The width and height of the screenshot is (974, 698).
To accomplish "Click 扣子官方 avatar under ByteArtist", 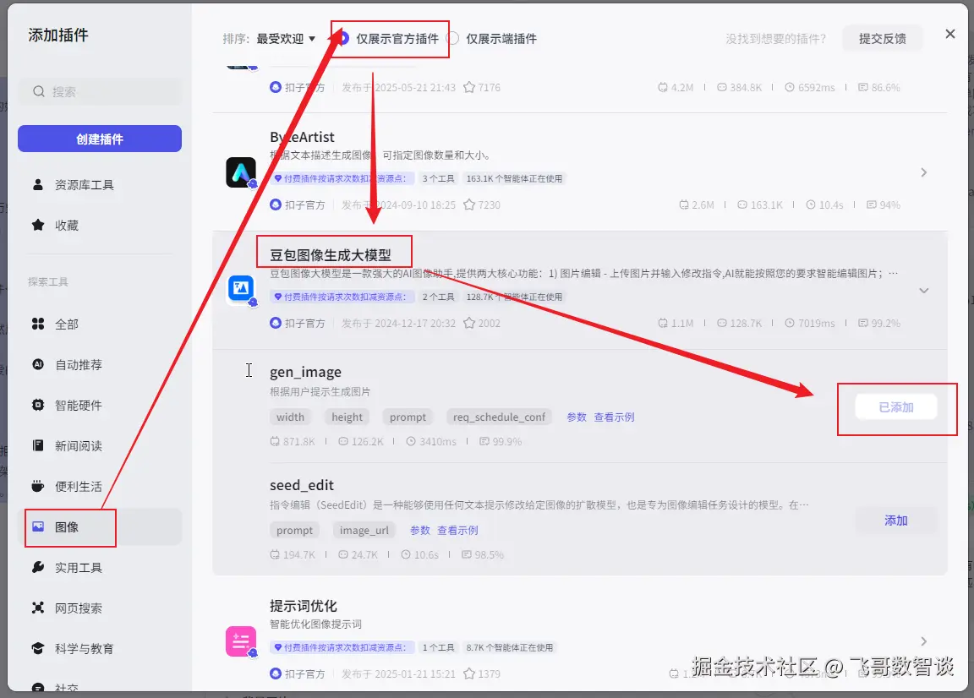I will (x=276, y=204).
